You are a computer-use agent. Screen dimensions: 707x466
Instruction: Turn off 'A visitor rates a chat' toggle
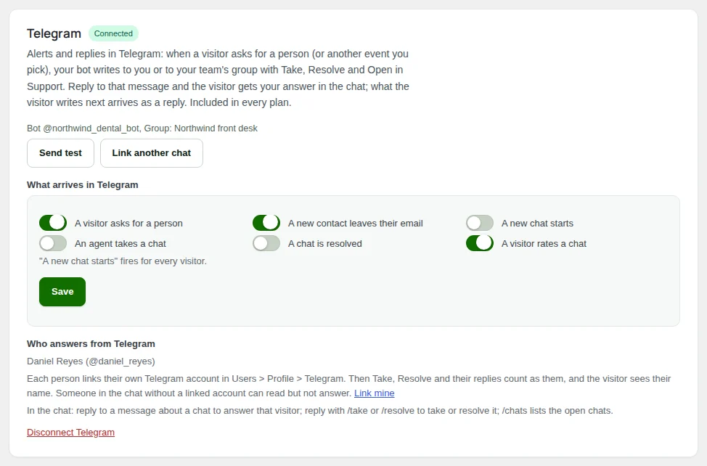point(479,243)
